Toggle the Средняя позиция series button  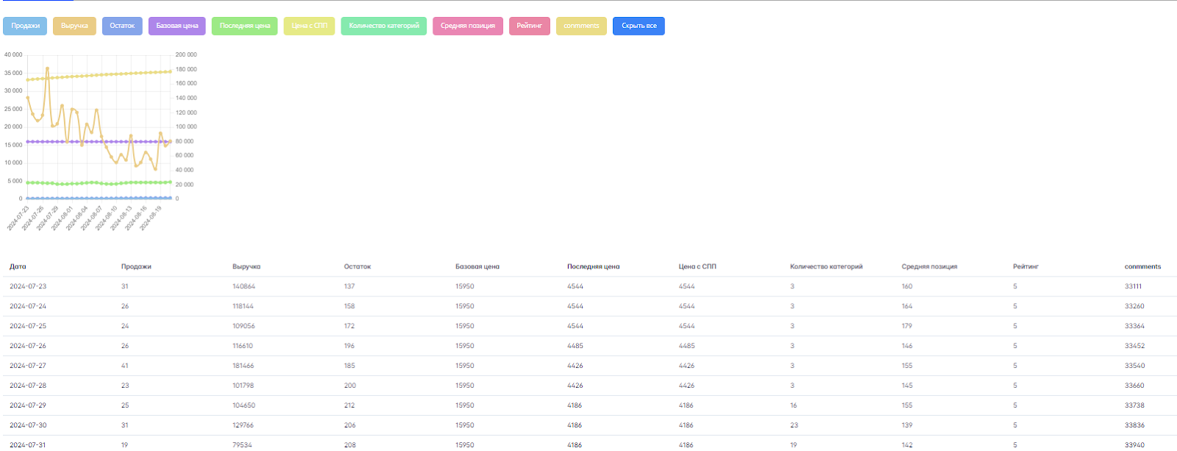[x=468, y=26]
